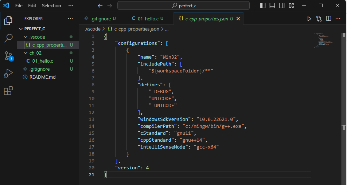Click the VS Code logo icon
This screenshot has width=347, height=185.
pos(6,5)
